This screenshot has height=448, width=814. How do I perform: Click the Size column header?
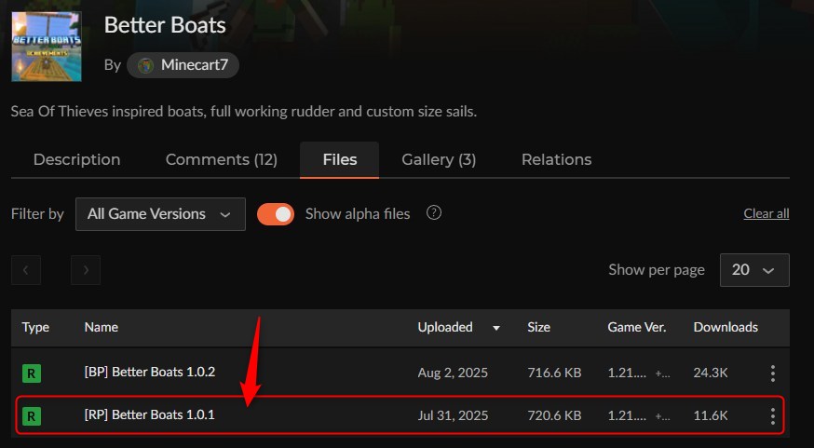tap(539, 327)
